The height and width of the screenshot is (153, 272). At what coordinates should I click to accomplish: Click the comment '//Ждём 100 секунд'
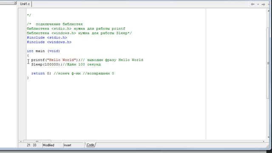pyautogui.click(x=82, y=64)
